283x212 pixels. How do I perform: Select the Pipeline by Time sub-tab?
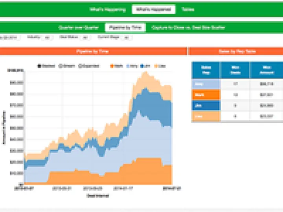pos(125,27)
